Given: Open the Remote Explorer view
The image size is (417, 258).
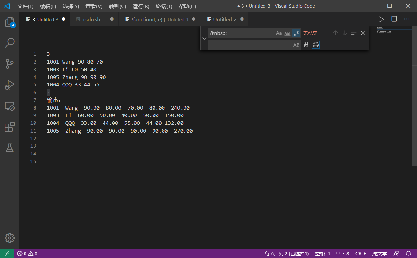Looking at the screenshot, I should 10,106.
